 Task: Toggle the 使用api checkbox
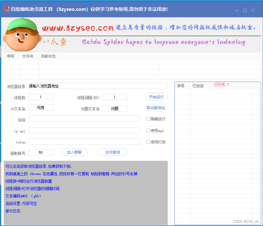[x=148, y=130]
